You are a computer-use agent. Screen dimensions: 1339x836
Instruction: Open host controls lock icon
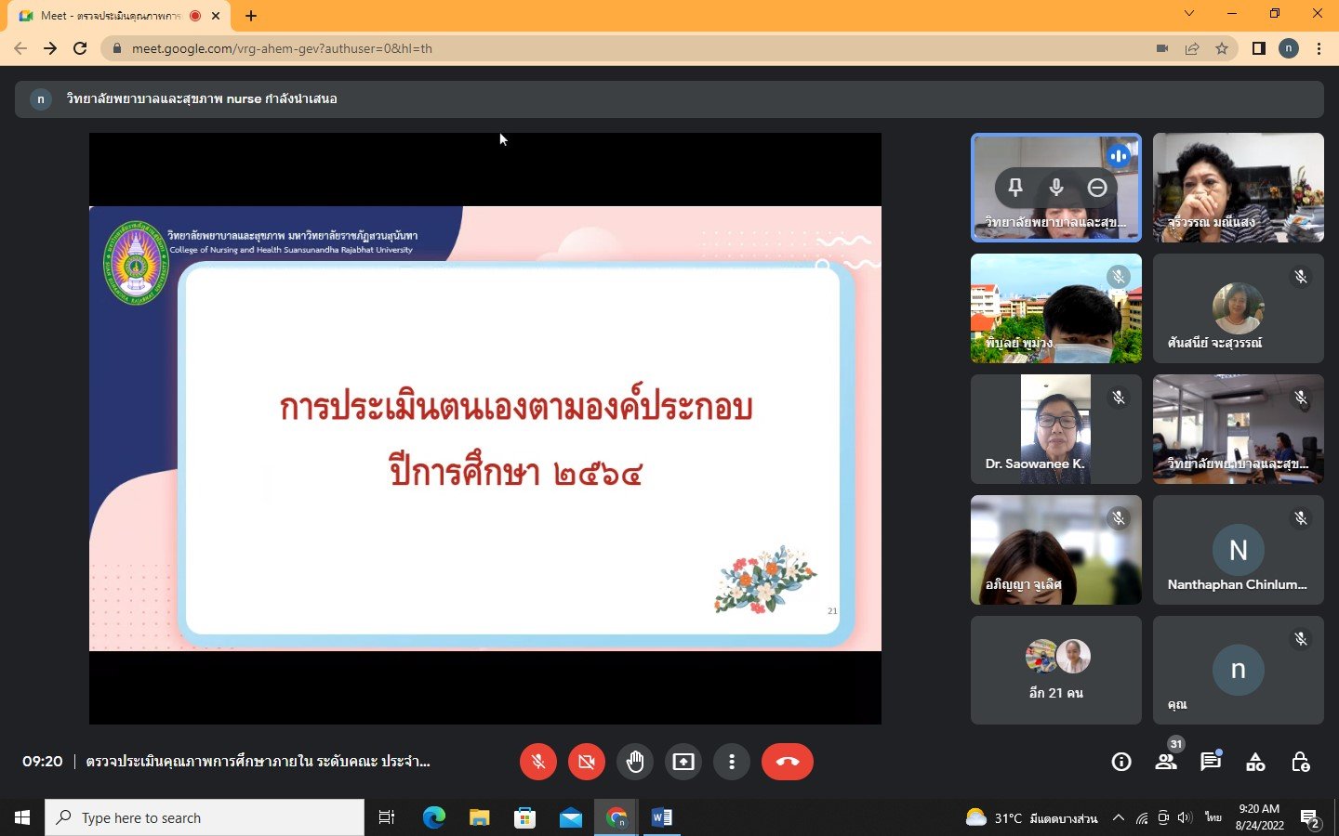tap(1300, 762)
